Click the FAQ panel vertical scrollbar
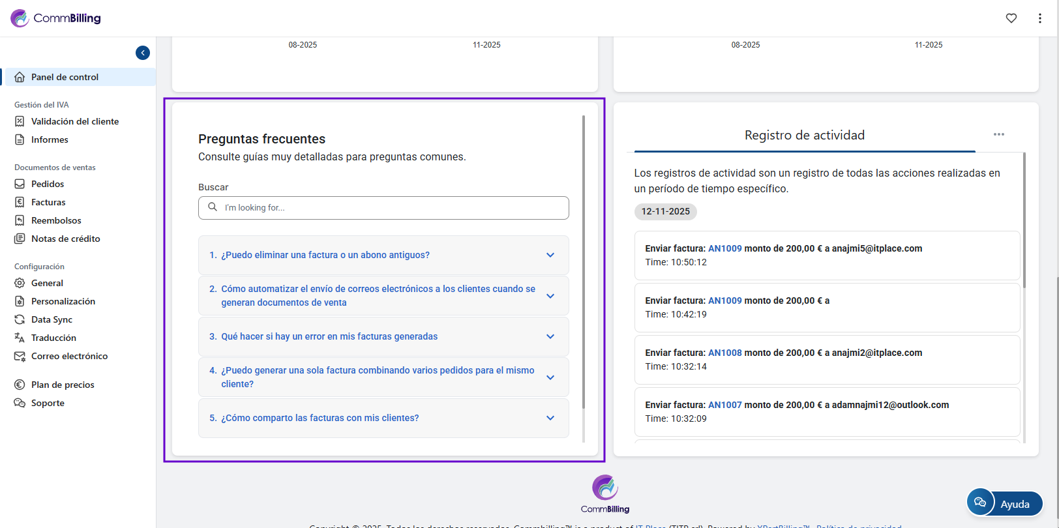This screenshot has height=528, width=1059. [584, 261]
